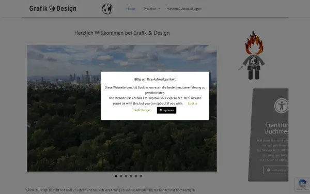The width and height of the screenshot is (310, 194).
Task: Click the flaming-head figure illustration
Action: (x=252, y=55)
